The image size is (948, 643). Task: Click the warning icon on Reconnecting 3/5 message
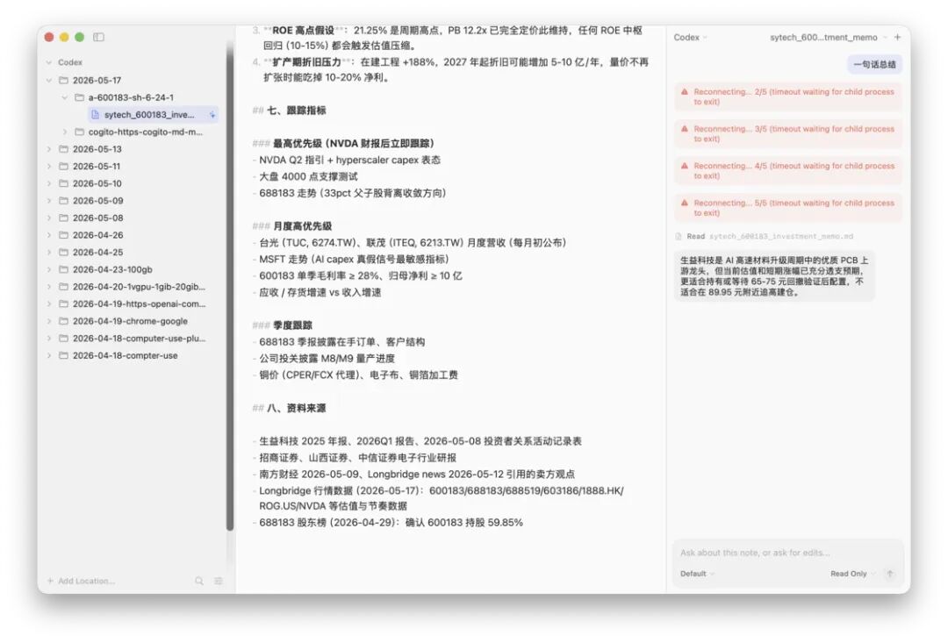[685, 129]
